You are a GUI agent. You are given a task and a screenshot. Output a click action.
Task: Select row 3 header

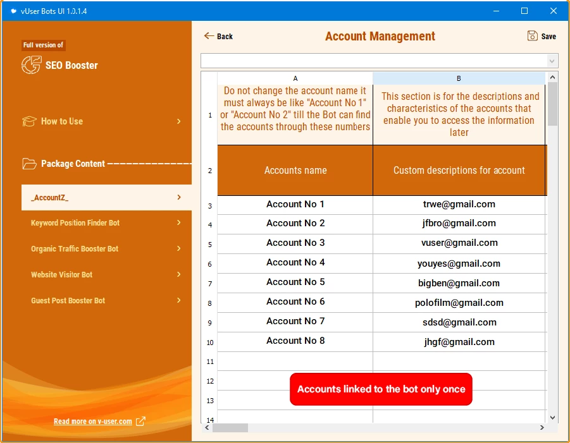click(210, 206)
